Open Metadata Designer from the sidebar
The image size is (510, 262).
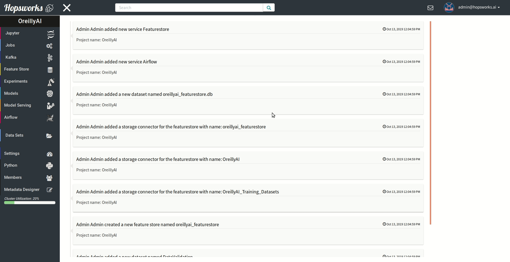[22, 190]
